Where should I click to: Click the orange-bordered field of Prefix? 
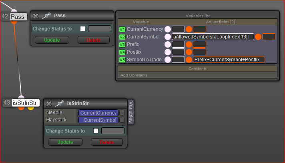[199, 44]
